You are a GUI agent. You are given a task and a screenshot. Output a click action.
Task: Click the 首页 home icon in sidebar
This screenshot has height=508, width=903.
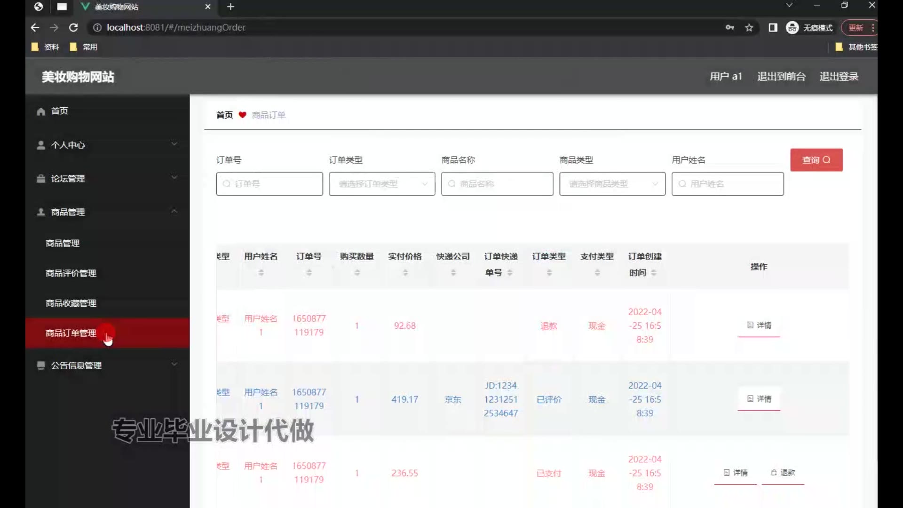click(41, 111)
